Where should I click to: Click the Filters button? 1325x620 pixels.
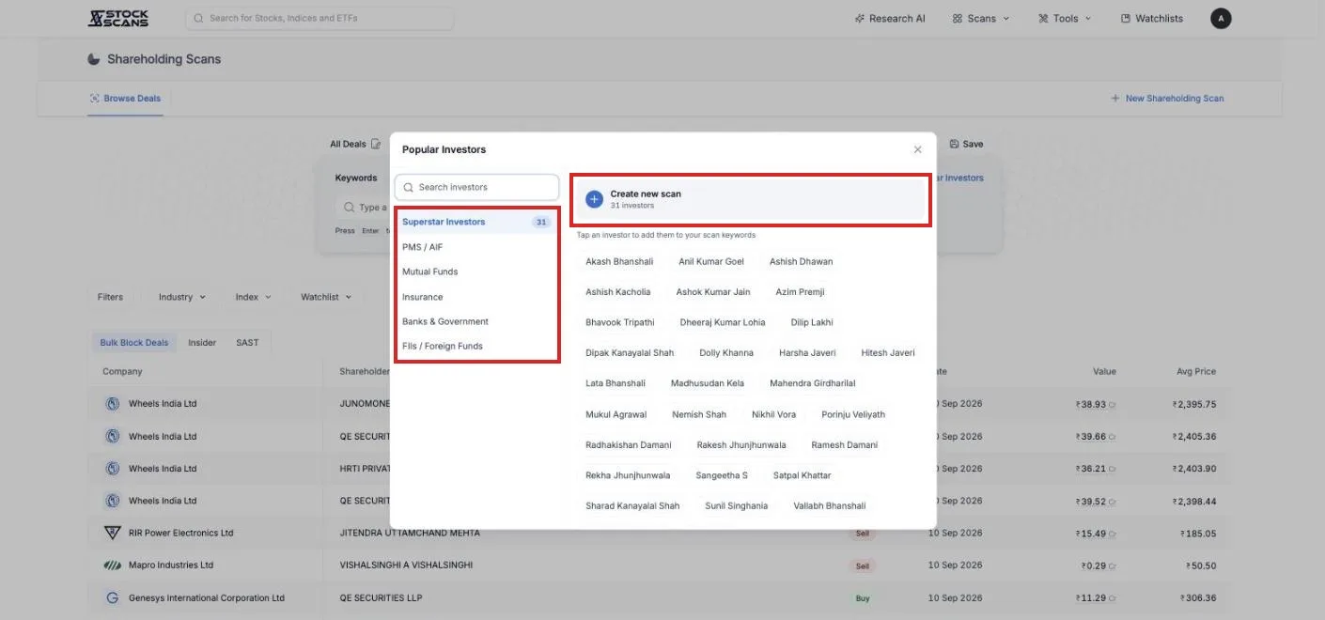pos(110,297)
